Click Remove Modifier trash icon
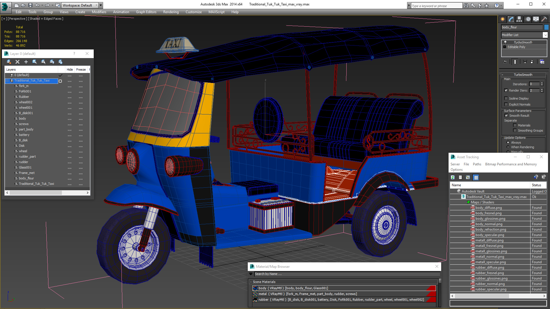 coord(532,62)
